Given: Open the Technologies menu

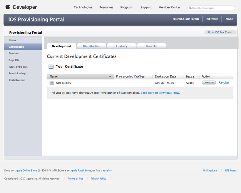Looking at the screenshot, I should [83, 7].
